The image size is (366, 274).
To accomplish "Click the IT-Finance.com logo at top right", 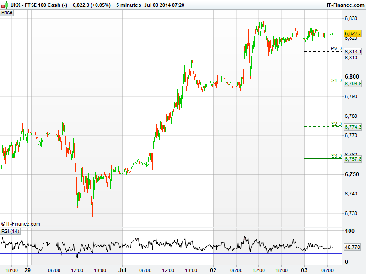I will (x=343, y=5).
